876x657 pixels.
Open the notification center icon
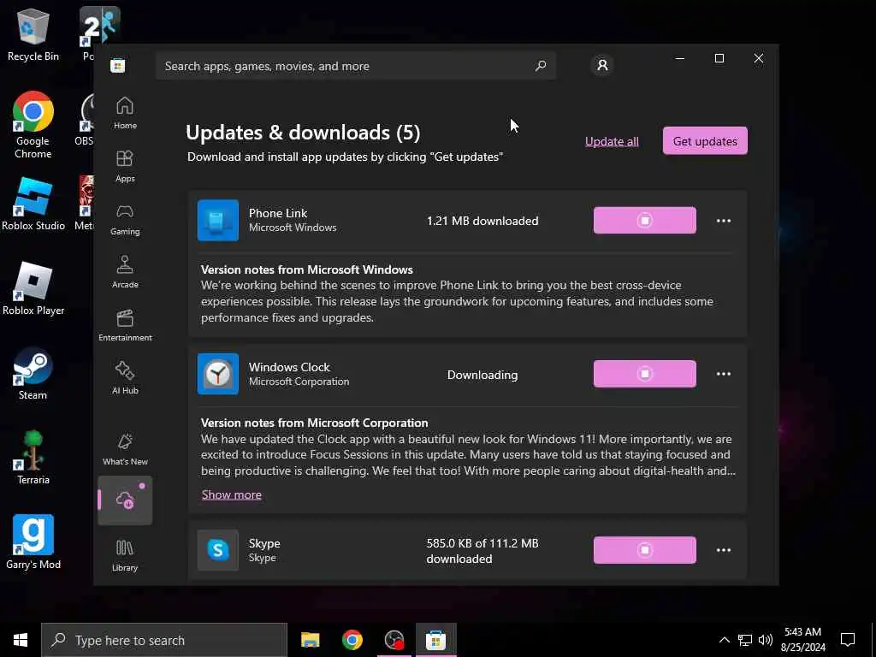tap(848, 640)
